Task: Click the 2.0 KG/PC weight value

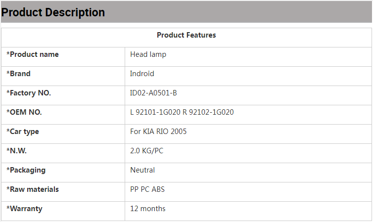Action: (146, 151)
